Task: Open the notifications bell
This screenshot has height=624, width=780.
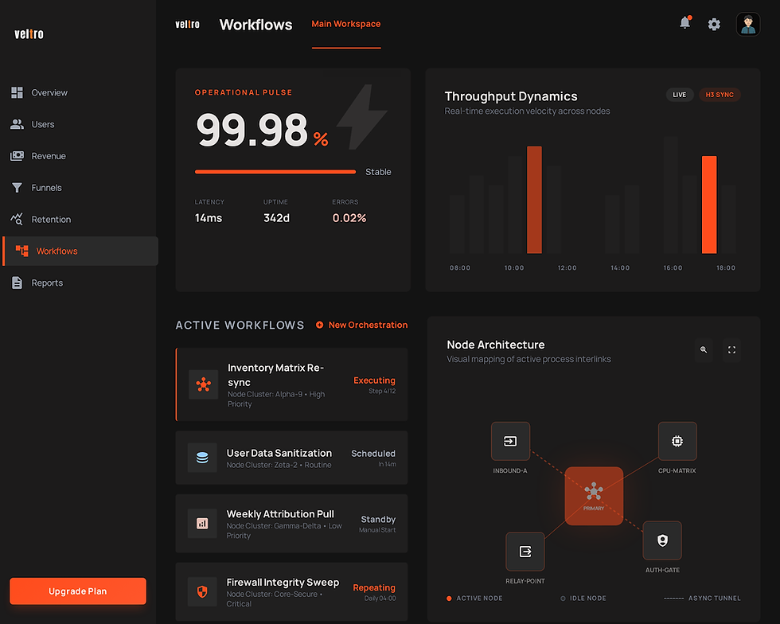Action: (685, 23)
